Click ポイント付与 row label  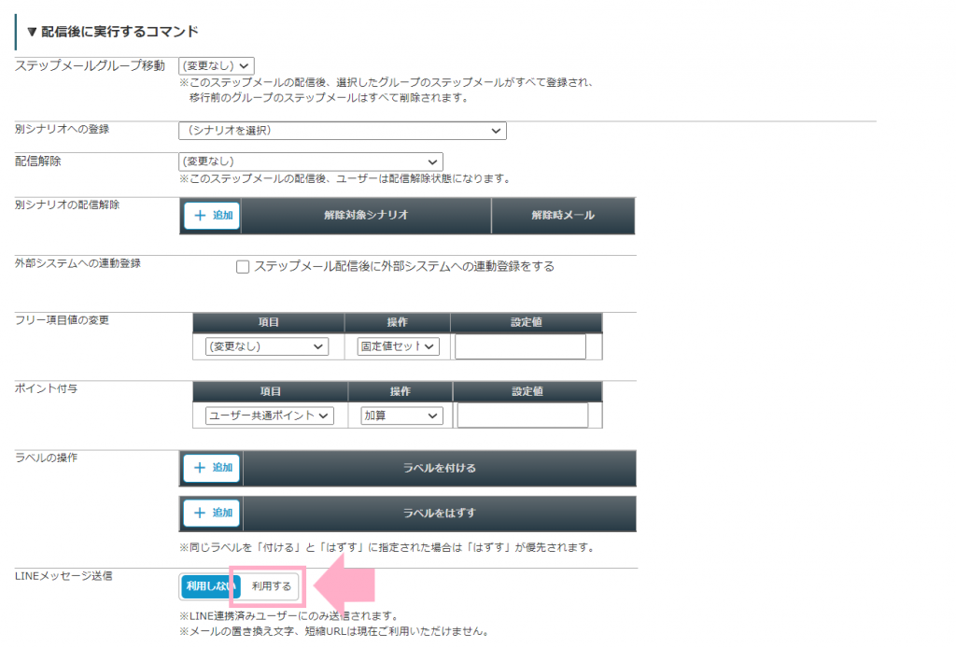click(47, 388)
